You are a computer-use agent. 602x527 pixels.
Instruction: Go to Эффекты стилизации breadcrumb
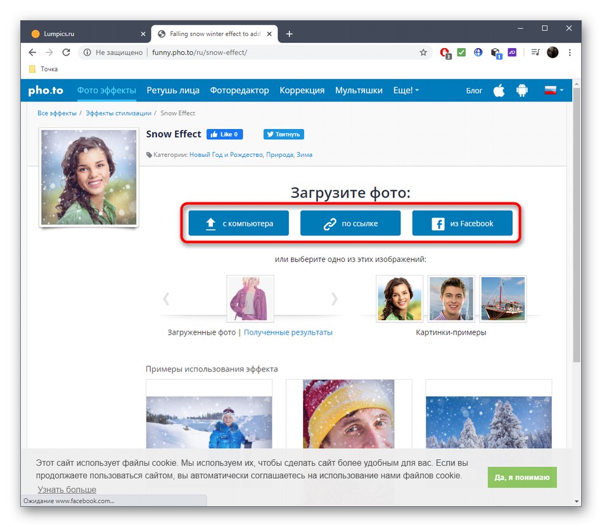pyautogui.click(x=118, y=113)
